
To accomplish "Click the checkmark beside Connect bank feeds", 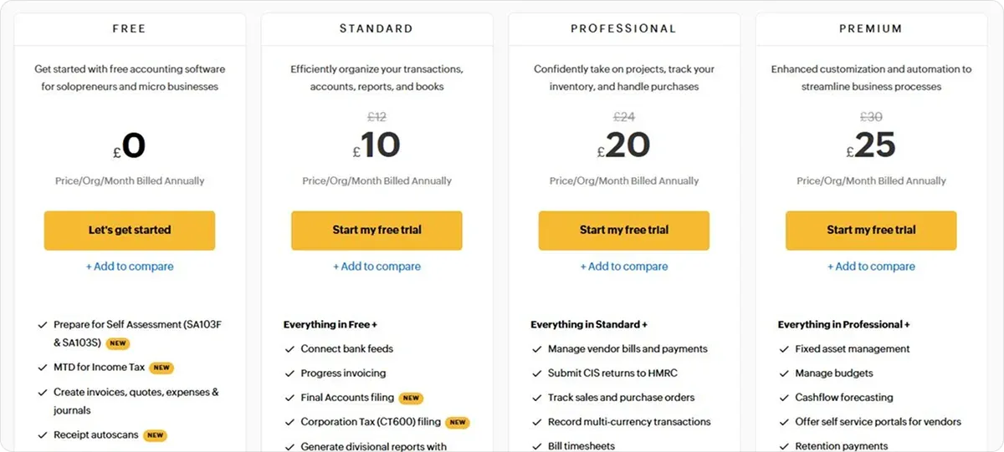I will (289, 349).
